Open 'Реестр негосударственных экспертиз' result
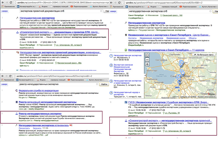218x163 pixels. pyautogui.click(x=40, y=114)
